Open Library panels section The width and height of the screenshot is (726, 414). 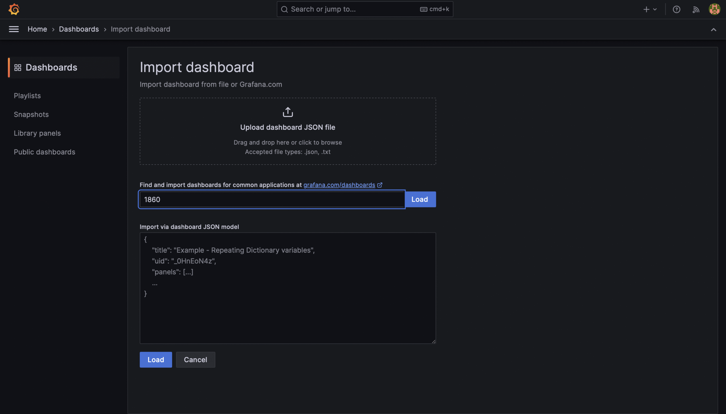pyautogui.click(x=37, y=133)
